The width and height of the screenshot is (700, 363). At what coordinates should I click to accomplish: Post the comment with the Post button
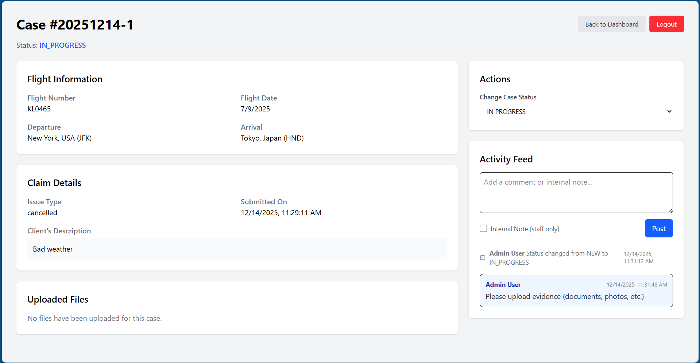658,228
